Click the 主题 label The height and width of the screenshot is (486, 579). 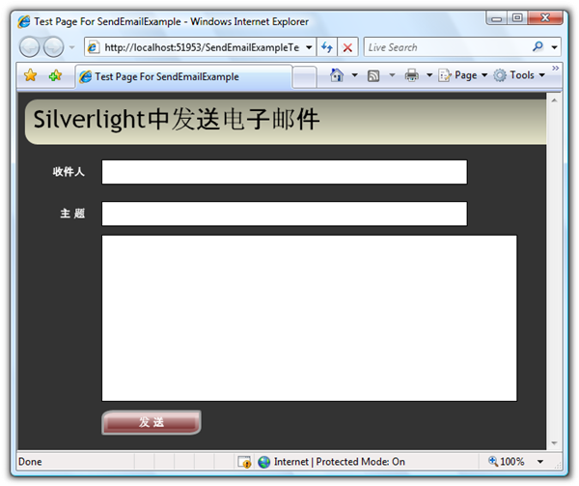click(72, 214)
